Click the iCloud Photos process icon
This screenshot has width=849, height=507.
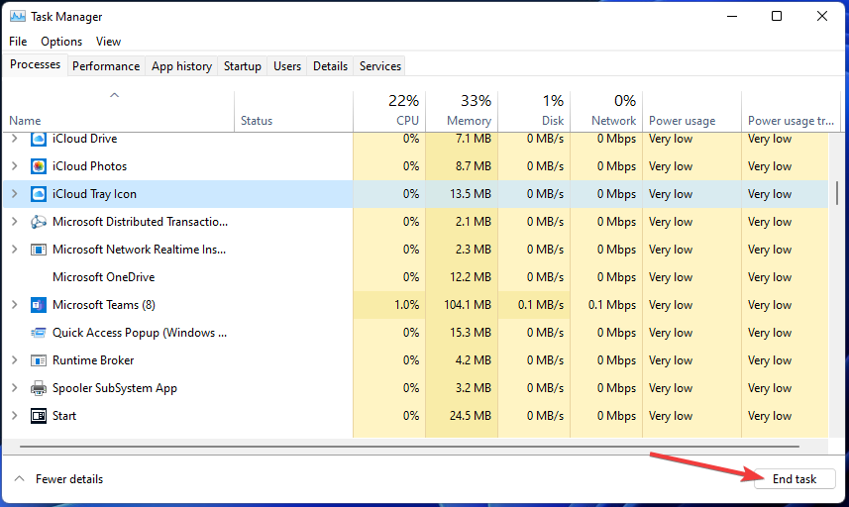click(39, 166)
